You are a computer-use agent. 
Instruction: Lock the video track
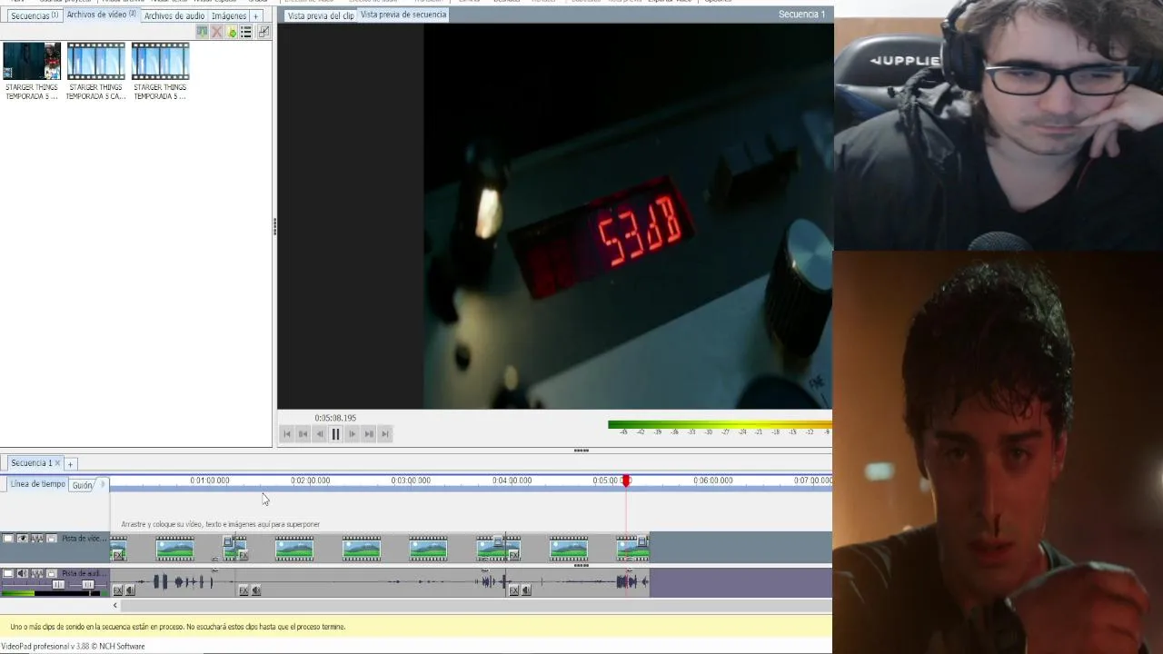coord(52,539)
